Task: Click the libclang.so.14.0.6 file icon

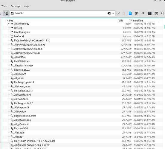Action: [x=12, y=103]
